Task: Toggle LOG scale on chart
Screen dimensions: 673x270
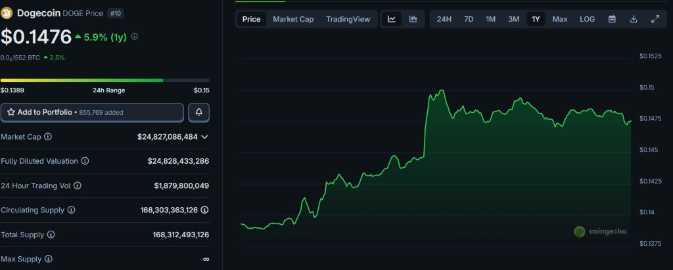Action: tap(587, 19)
